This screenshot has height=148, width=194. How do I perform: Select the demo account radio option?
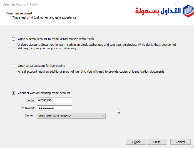click(x=14, y=39)
